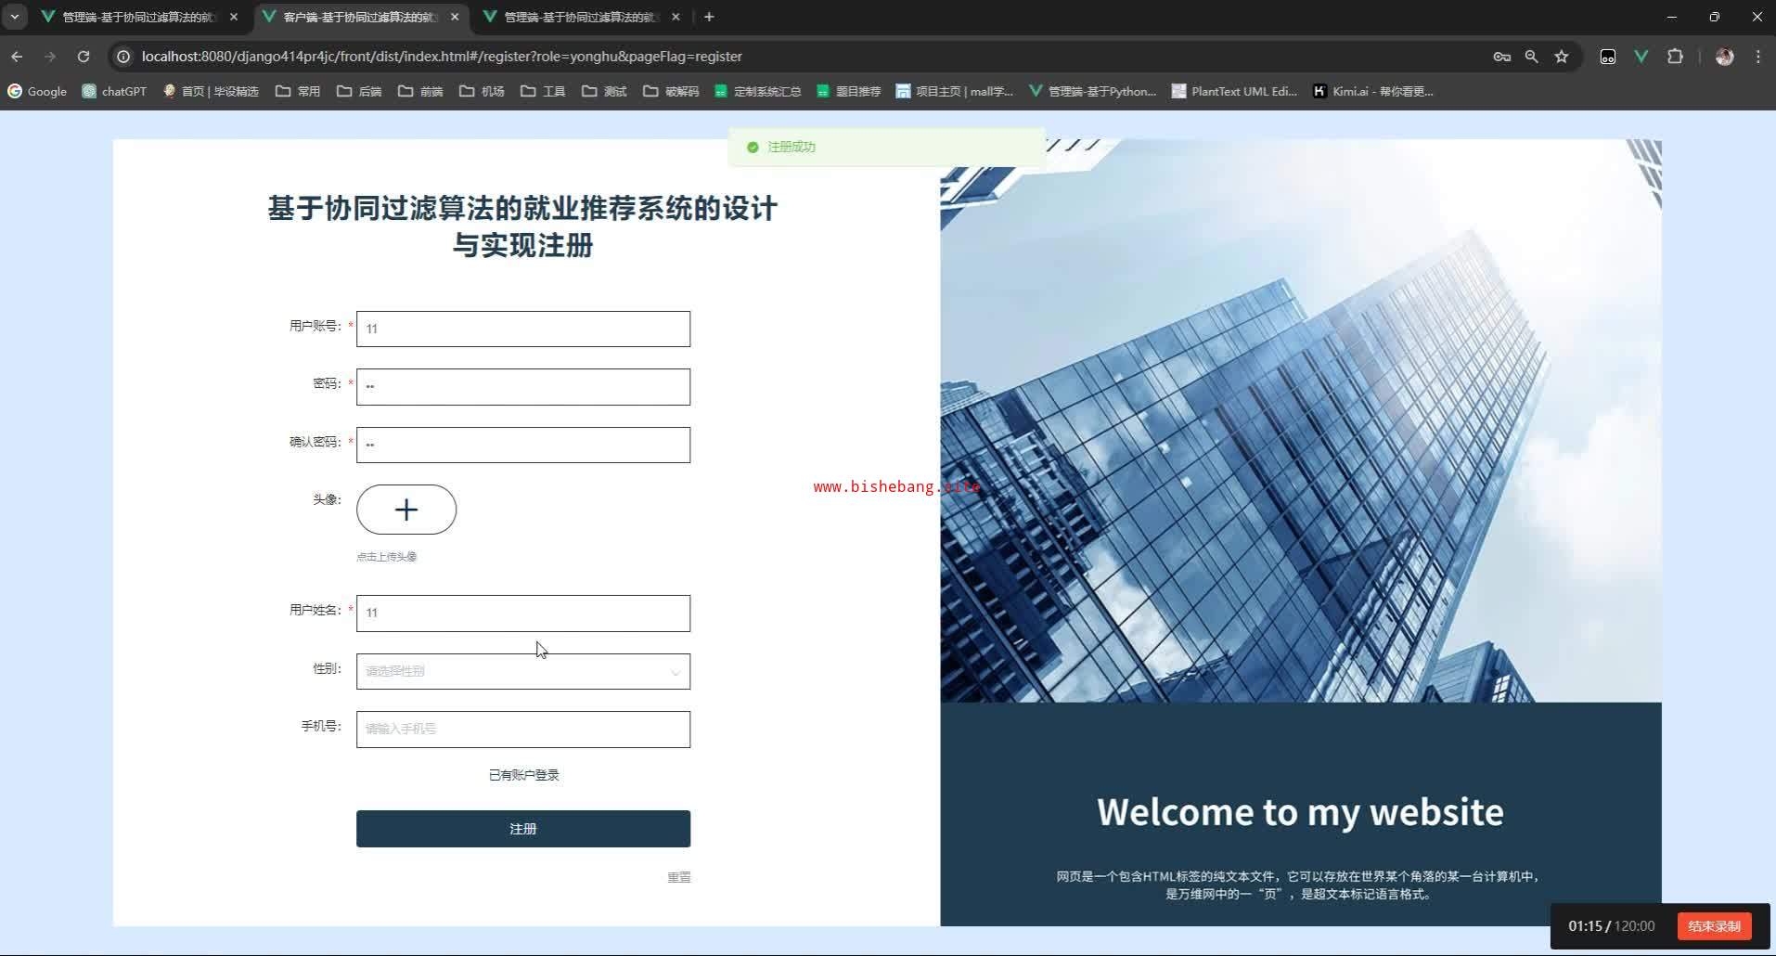
Task: Go back to the previous page
Action: 17,57
